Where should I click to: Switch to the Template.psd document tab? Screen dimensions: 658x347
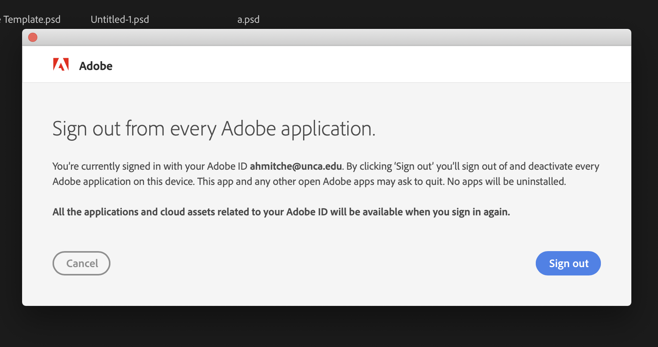coord(31,19)
